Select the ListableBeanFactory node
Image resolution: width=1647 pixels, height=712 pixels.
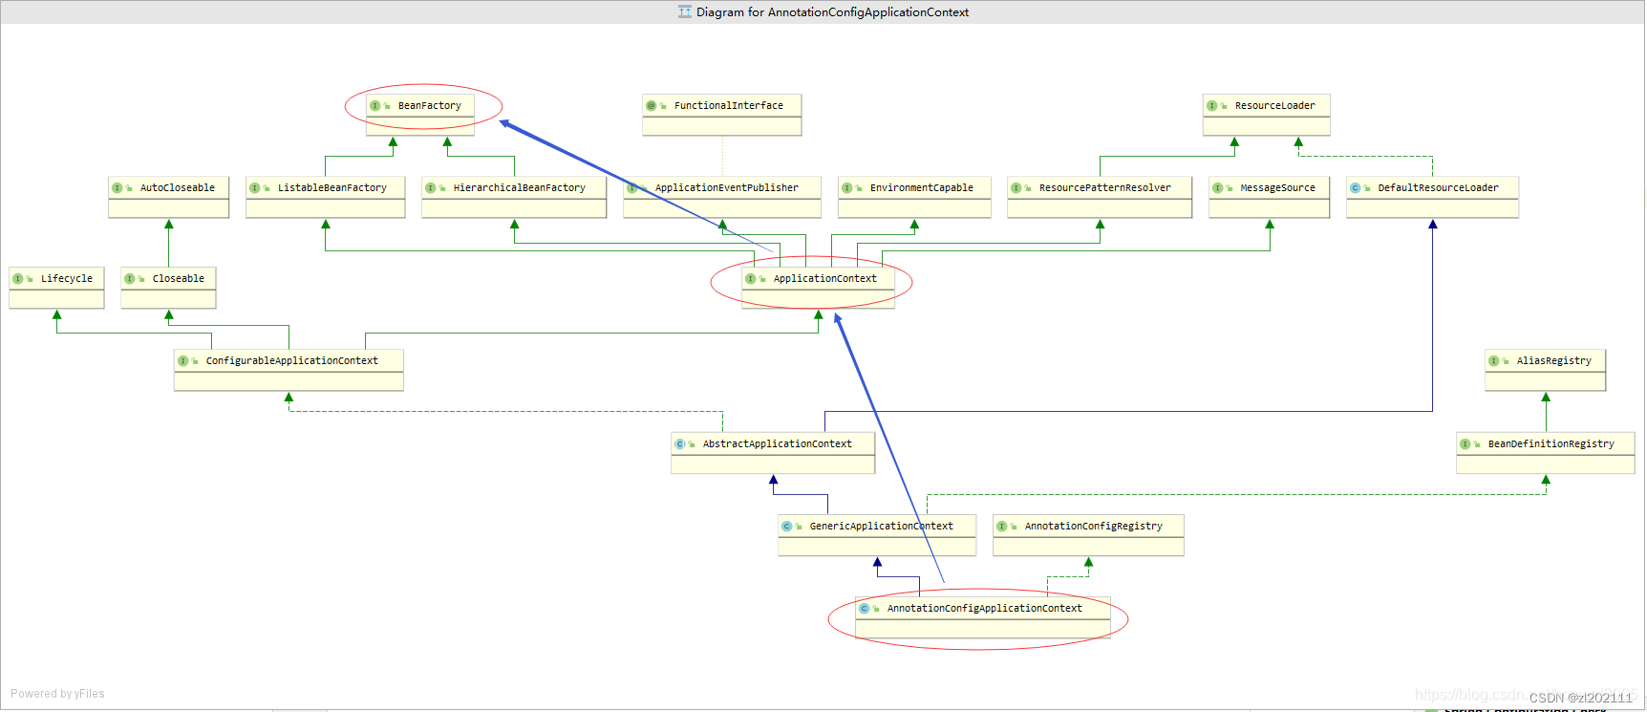click(326, 197)
